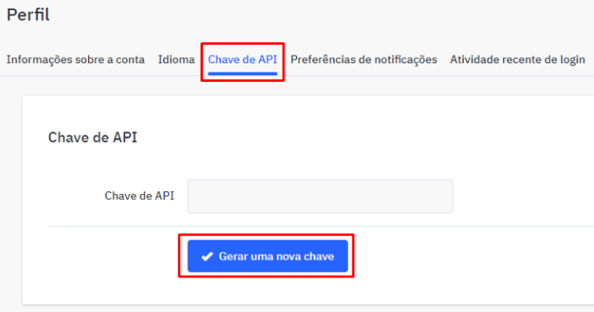Focus the empty Chave de API field
594x312 pixels.
pos(320,197)
